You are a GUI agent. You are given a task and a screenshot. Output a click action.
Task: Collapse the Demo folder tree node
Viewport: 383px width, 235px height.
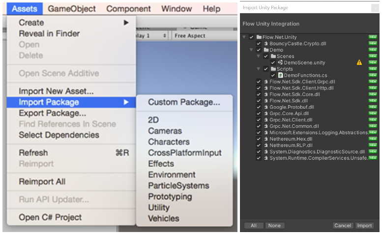[x=251, y=50]
